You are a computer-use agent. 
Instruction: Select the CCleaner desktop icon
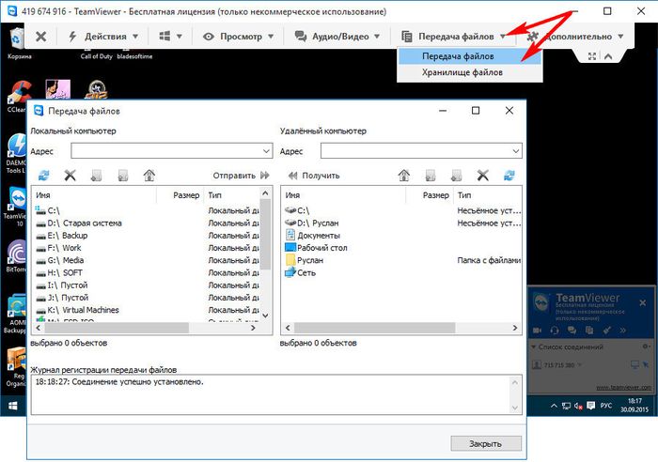16,97
